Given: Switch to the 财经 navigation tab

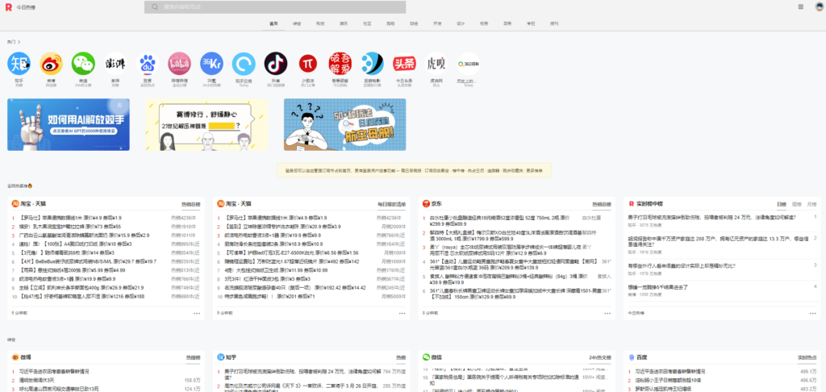Looking at the screenshot, I should 414,23.
